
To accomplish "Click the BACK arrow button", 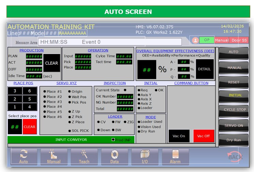I will pos(235,157).
